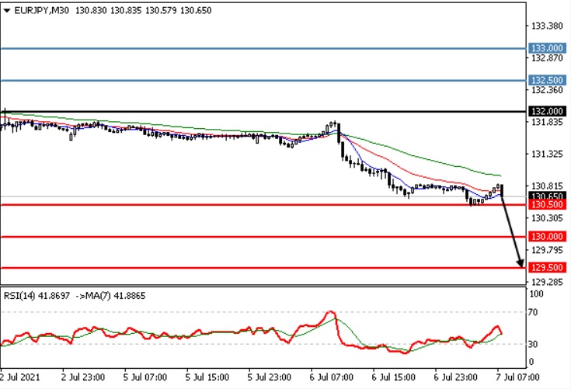Click the 129.795 price scale value
The width and height of the screenshot is (571, 389).
(x=548, y=250)
